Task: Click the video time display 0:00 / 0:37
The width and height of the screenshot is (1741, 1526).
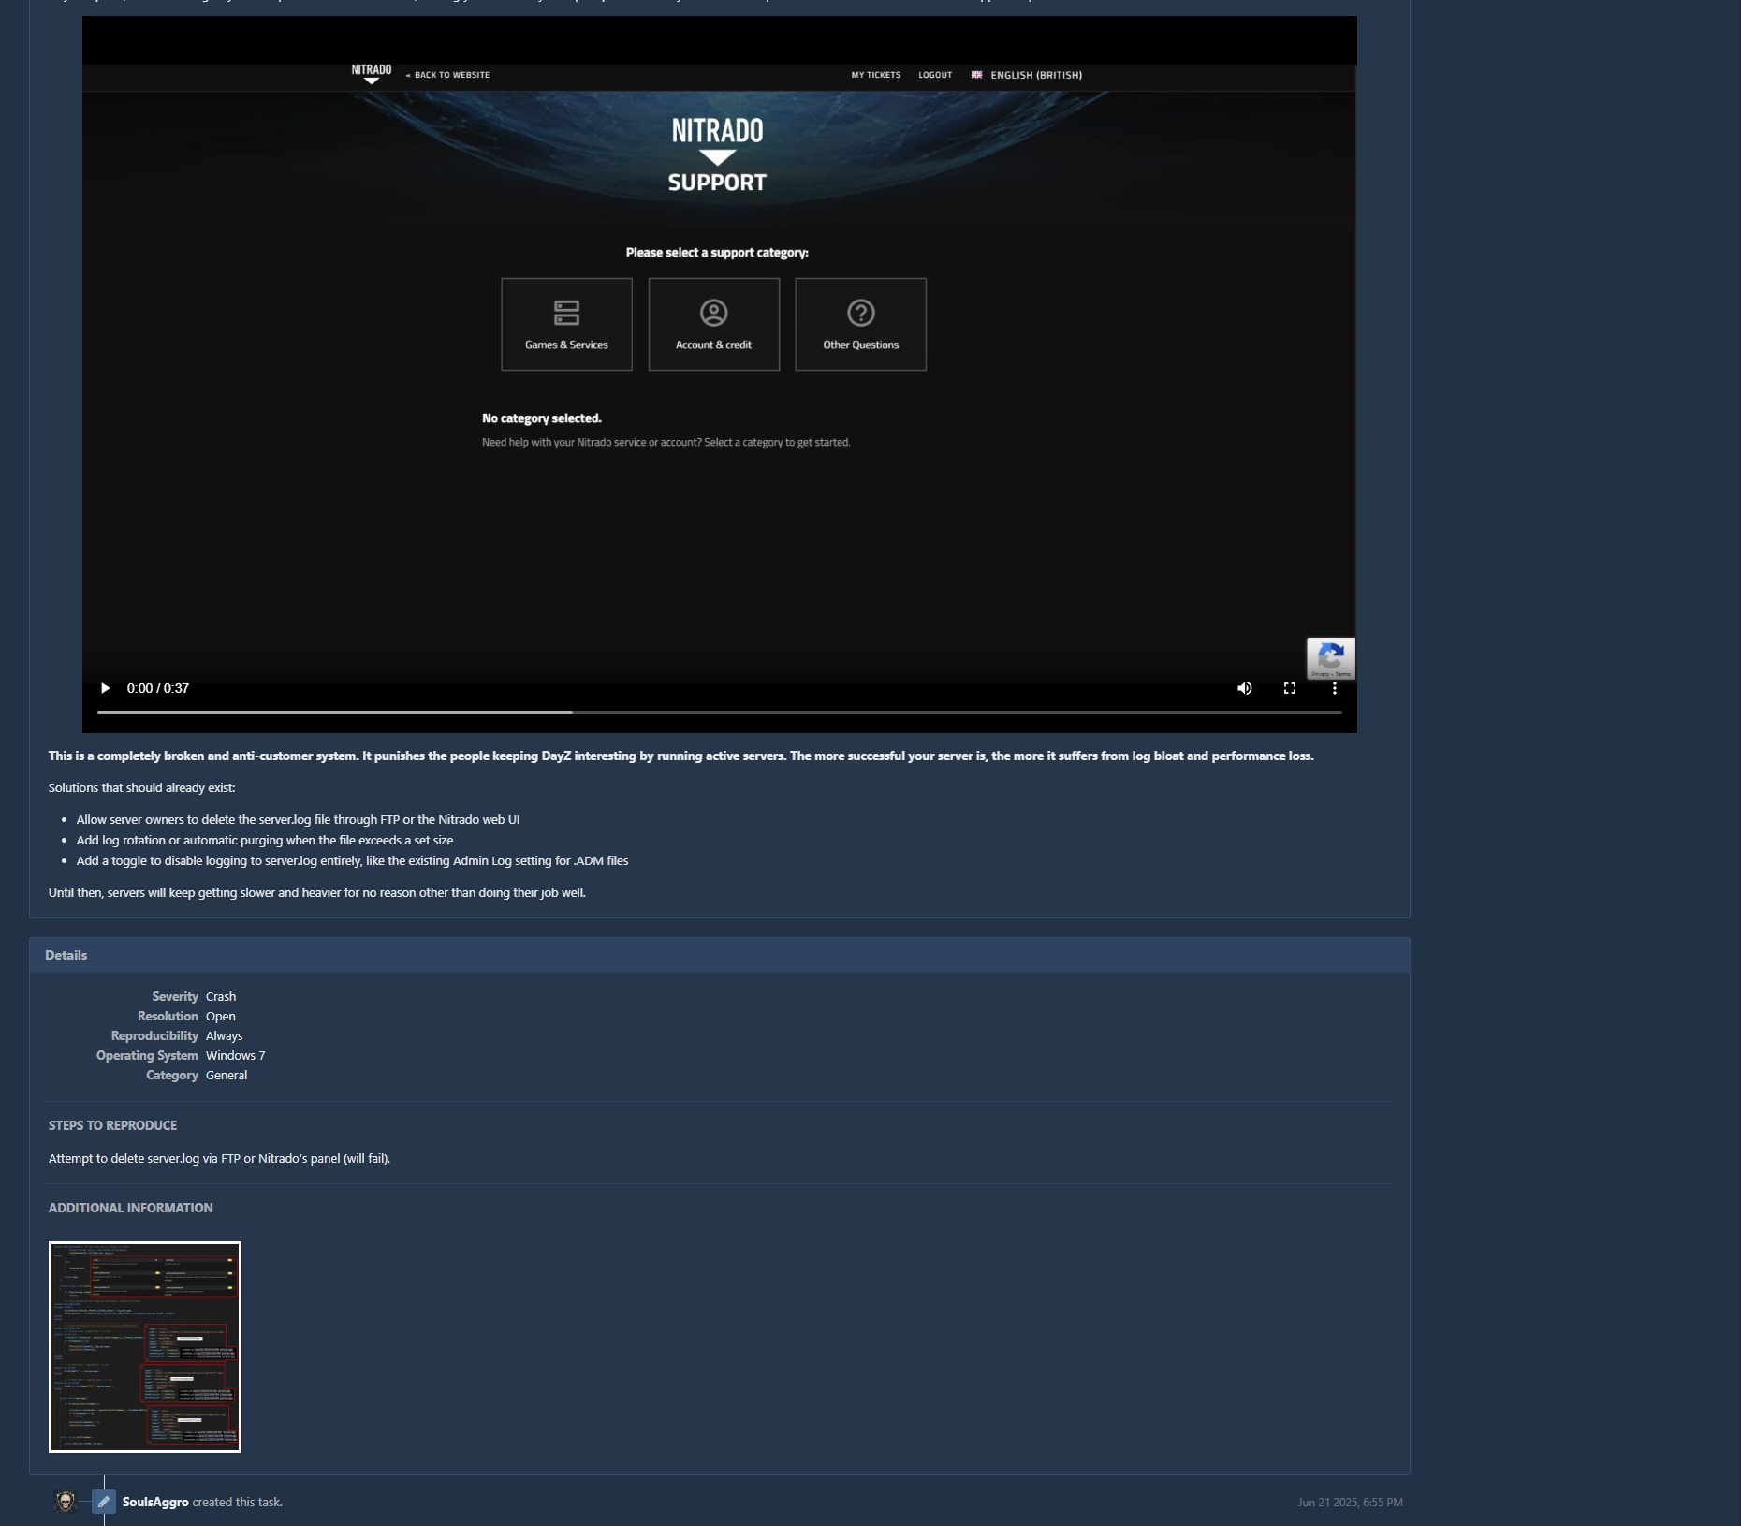Action: point(158,688)
